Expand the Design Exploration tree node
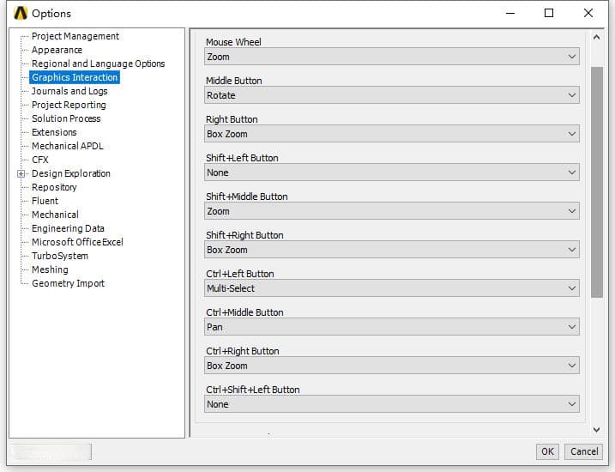This screenshot has height=472, width=615. 21,173
